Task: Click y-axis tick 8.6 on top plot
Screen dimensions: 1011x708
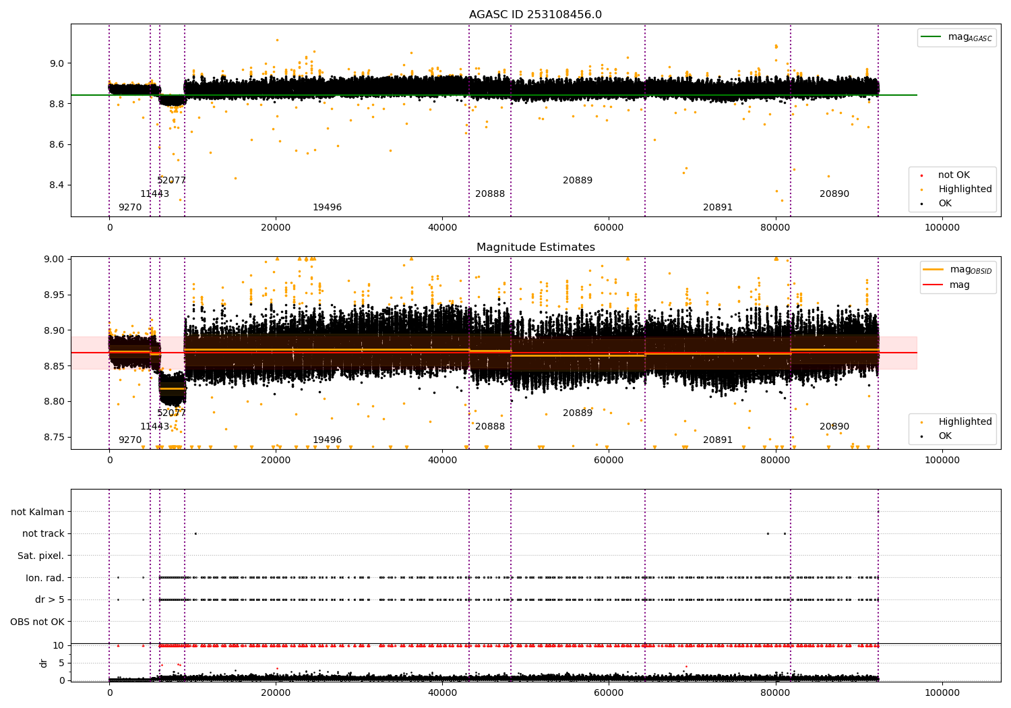Action: click(56, 144)
